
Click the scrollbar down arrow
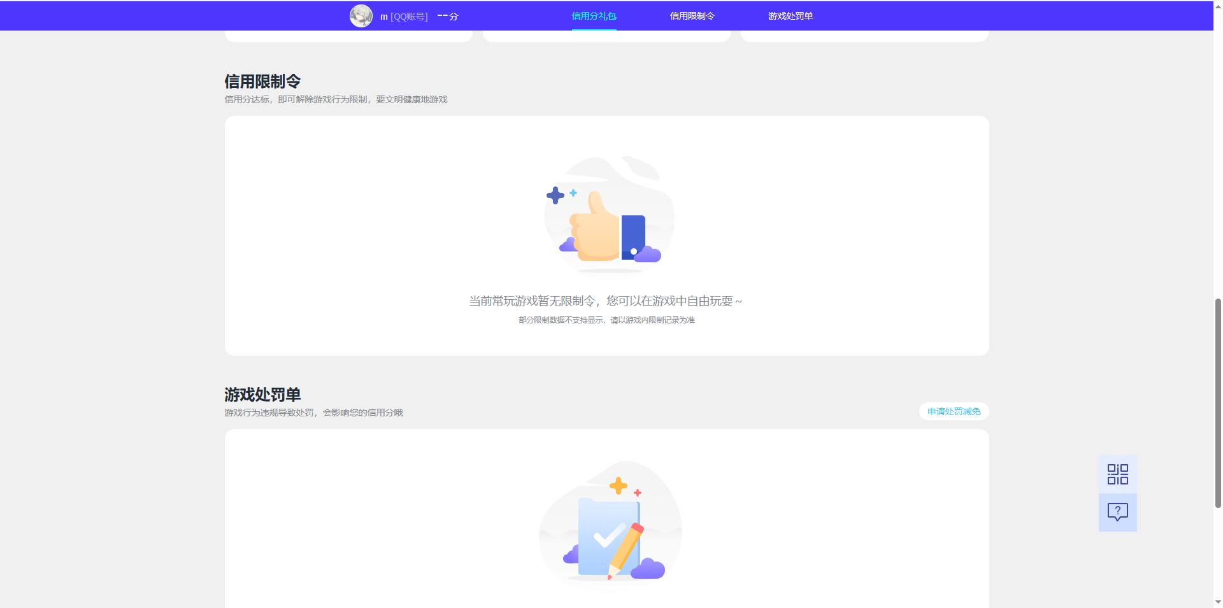1218,602
